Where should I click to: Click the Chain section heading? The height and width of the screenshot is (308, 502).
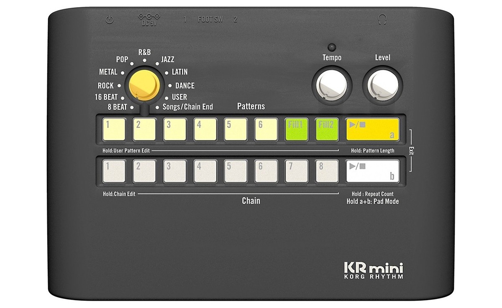coord(251,201)
